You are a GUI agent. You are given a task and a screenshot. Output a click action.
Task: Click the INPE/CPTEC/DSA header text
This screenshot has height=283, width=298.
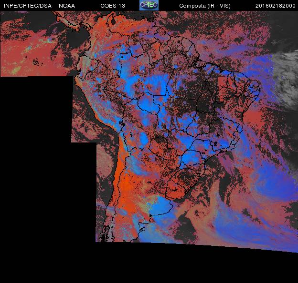click(28, 6)
